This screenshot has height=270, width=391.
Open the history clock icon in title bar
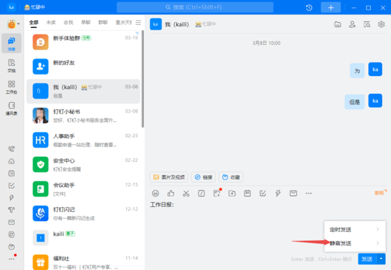click(309, 7)
